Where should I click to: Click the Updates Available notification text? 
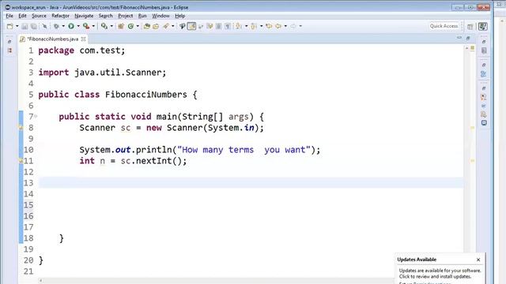click(440, 274)
